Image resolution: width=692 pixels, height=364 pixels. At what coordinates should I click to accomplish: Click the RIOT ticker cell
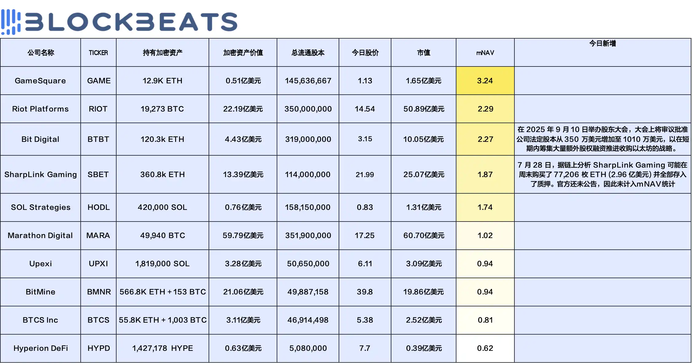click(98, 109)
